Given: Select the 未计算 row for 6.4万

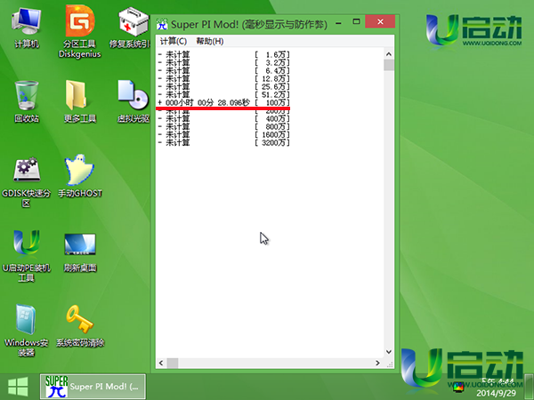Looking at the screenshot, I should pyautogui.click(x=223, y=71).
